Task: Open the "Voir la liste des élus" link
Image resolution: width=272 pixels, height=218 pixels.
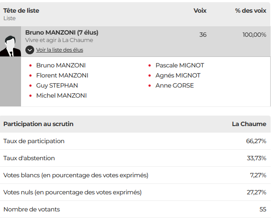Action: (x=60, y=50)
